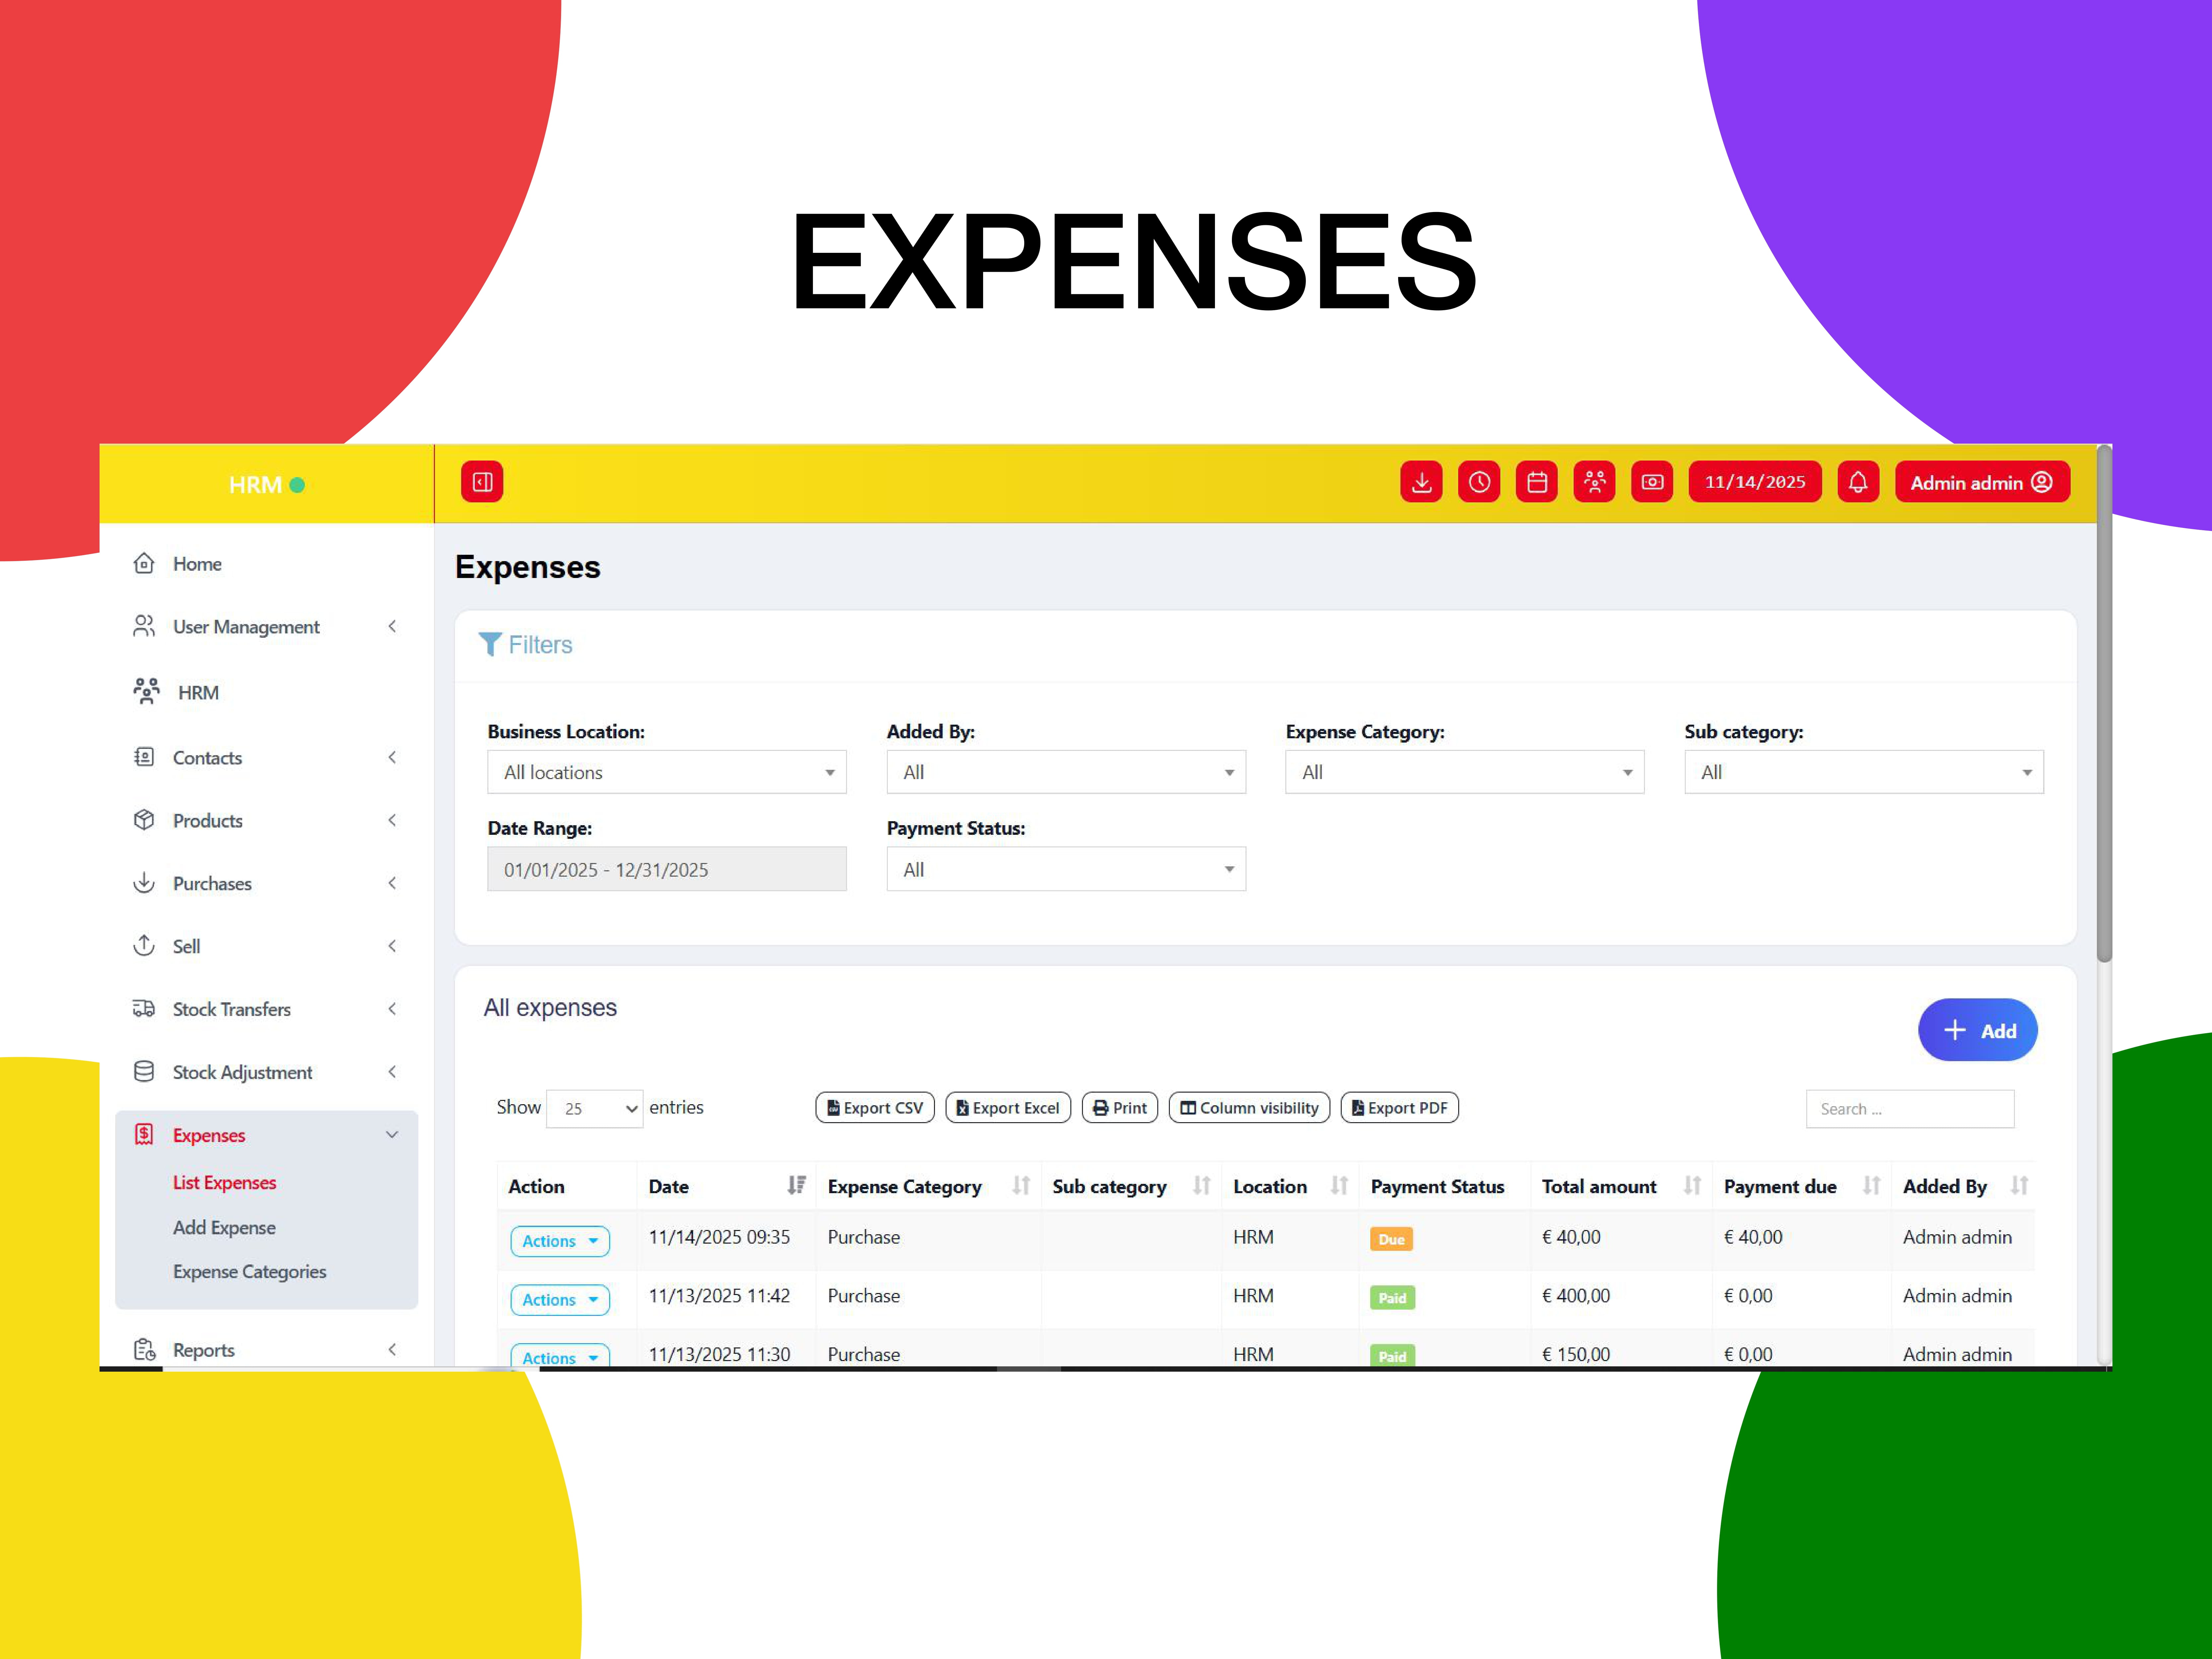Open the calendar icon in header
The image size is (2212, 1659).
click(1537, 482)
